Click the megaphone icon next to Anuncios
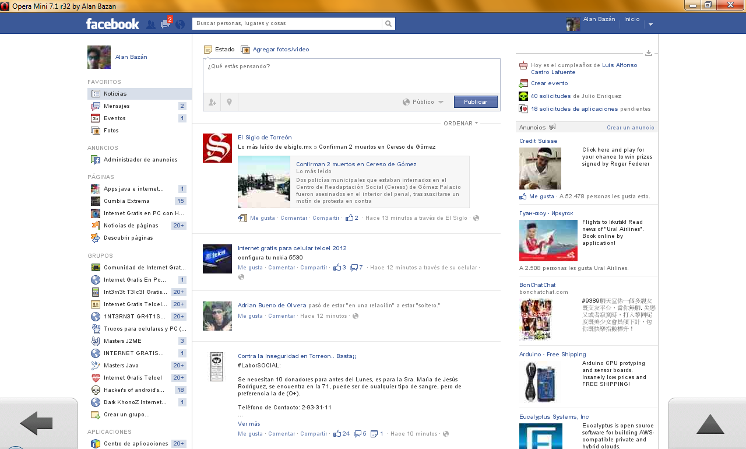This screenshot has height=449, width=746. click(552, 127)
